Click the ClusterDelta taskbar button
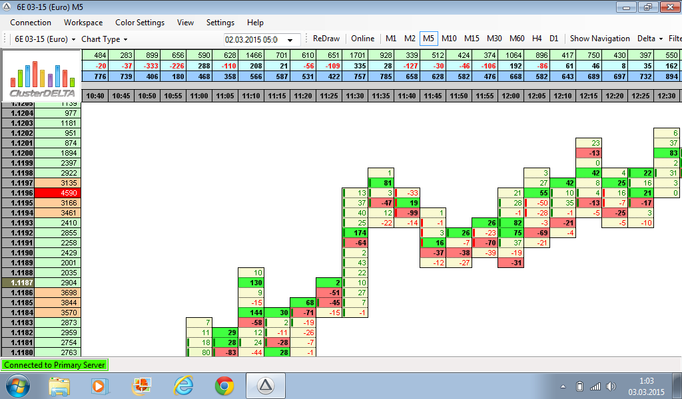This screenshot has height=399, width=682. pyautogui.click(x=266, y=386)
